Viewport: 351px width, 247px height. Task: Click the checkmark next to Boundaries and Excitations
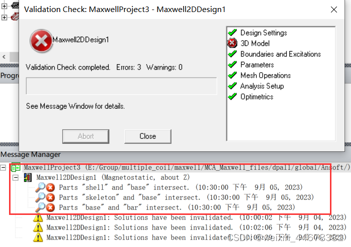(232, 54)
